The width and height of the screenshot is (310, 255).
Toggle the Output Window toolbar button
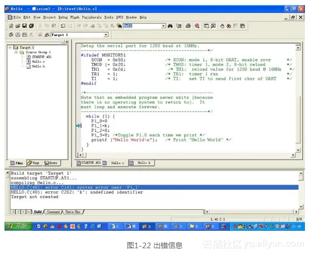[x=213, y=26]
